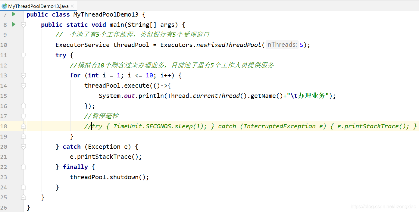Run the MyThreadPoolDemo13 class from line 7 gutter

[14, 14]
